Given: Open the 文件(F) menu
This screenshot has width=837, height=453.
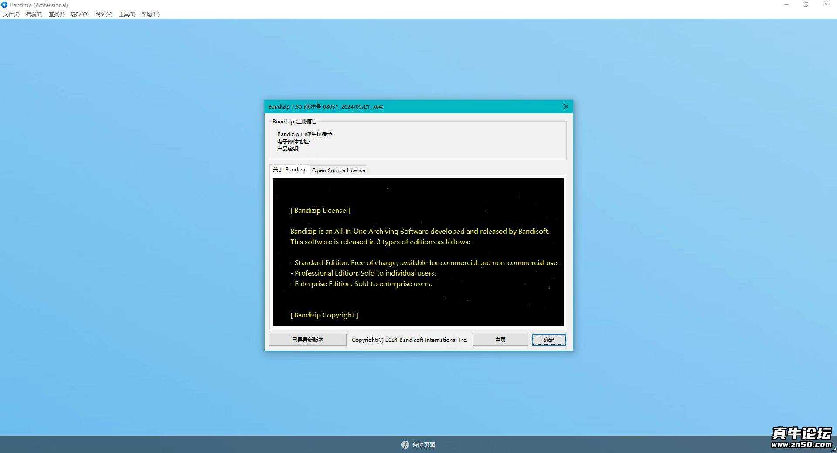Looking at the screenshot, I should 11,14.
